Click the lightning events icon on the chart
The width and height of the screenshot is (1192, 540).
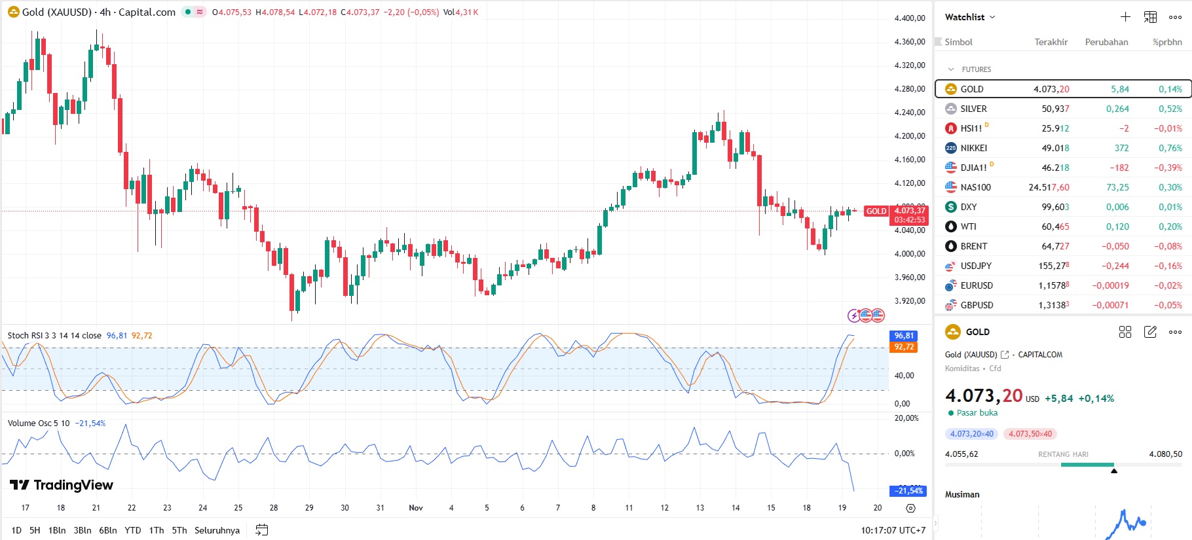coord(854,315)
